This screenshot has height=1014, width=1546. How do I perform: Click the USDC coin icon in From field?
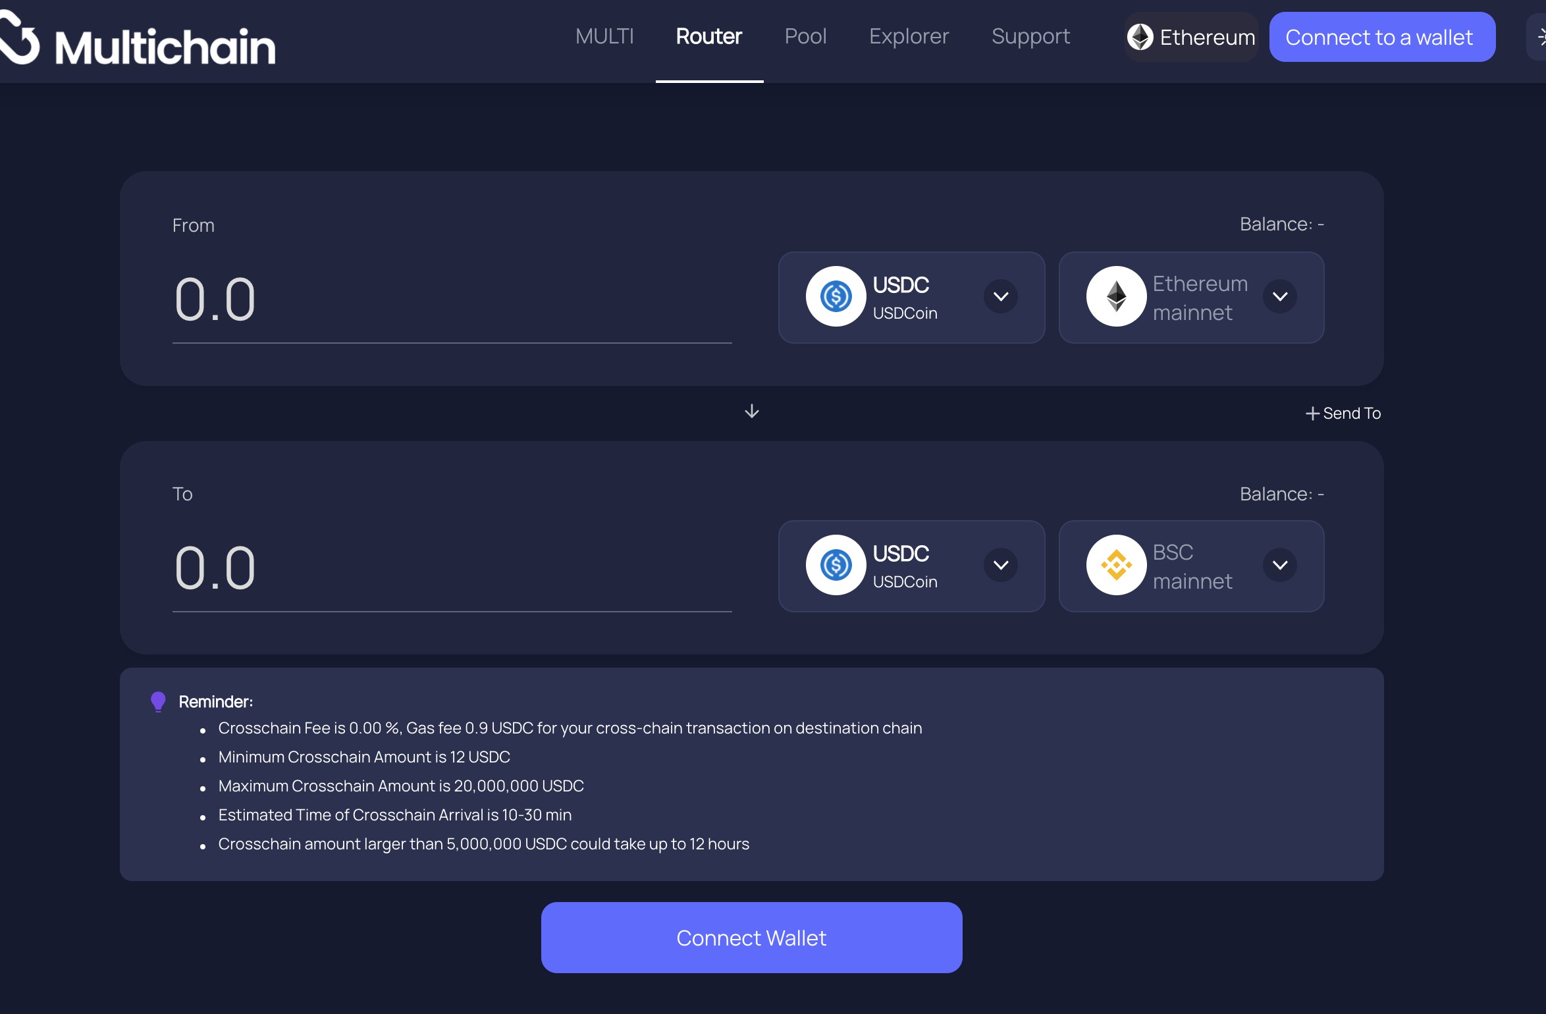click(x=833, y=296)
